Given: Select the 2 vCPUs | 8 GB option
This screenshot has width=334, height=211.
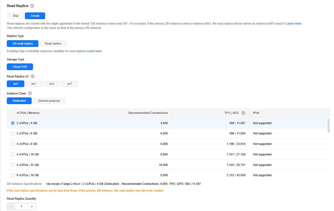Looking at the screenshot, I should click(x=13, y=134).
